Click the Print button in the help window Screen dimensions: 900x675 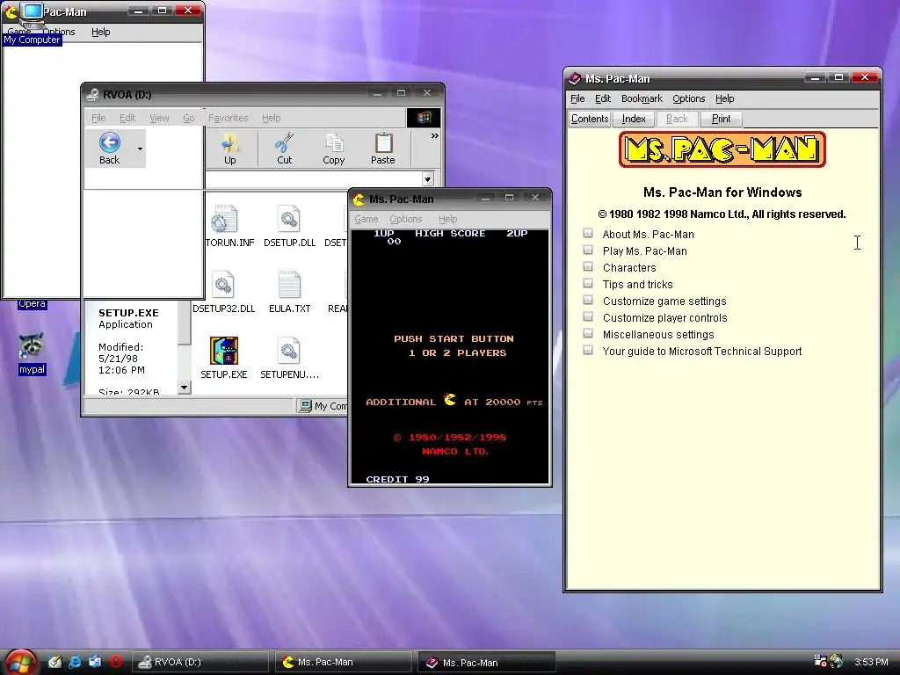722,119
